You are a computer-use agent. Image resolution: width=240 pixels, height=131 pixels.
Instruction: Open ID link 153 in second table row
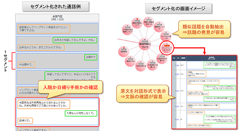tap(178, 74)
